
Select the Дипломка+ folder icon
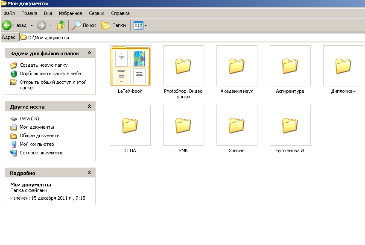tap(343, 66)
